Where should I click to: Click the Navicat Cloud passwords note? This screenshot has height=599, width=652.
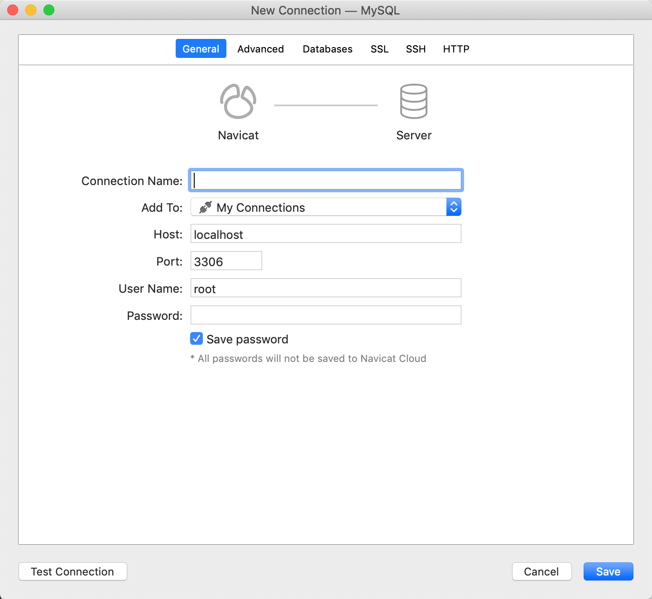[x=308, y=358]
